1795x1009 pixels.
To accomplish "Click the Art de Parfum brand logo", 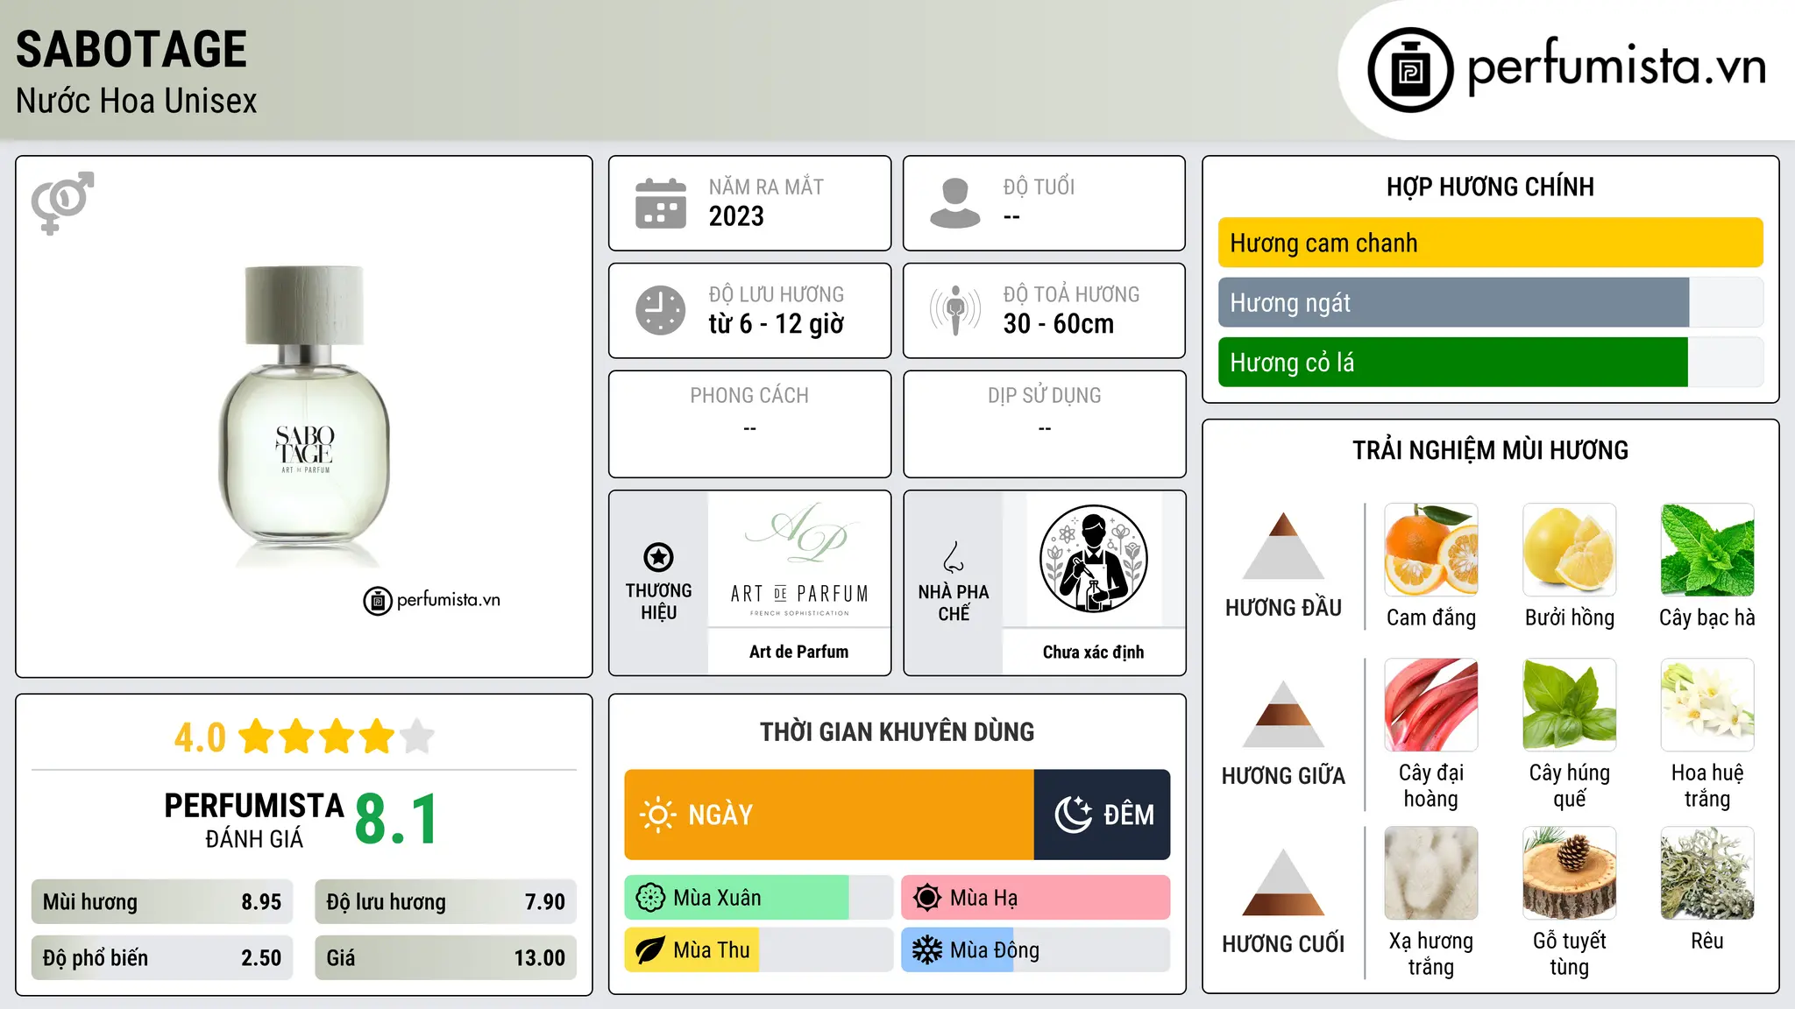I will click(x=799, y=559).
